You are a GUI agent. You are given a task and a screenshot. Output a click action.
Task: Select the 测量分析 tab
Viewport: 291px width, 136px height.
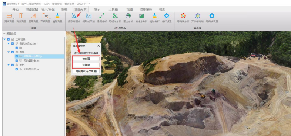81,9
